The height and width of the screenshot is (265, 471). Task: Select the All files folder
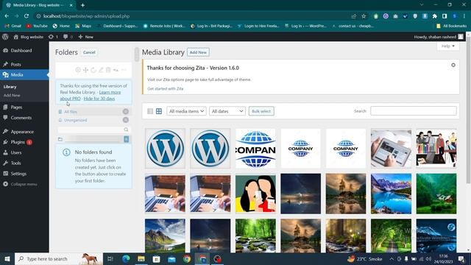[93, 111]
